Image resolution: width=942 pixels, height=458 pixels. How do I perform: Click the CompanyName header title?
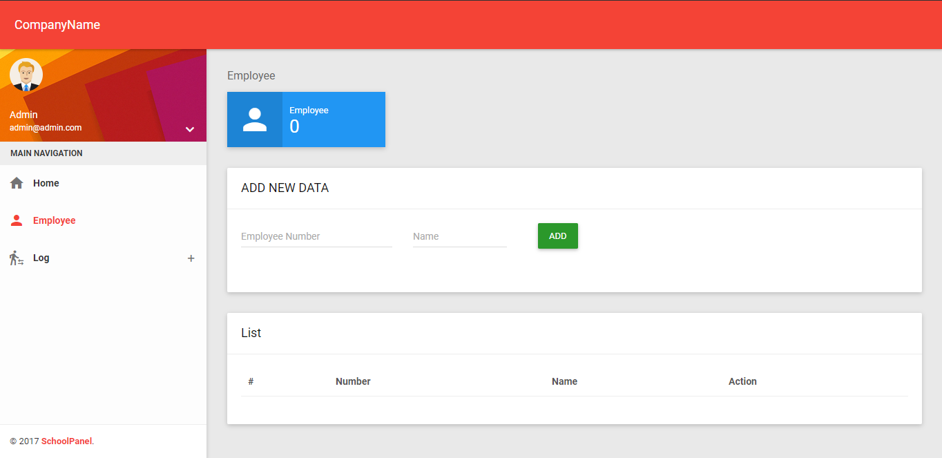57,24
